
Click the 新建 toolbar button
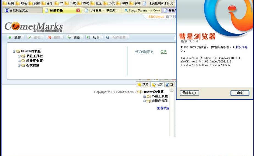[x=16, y=37]
